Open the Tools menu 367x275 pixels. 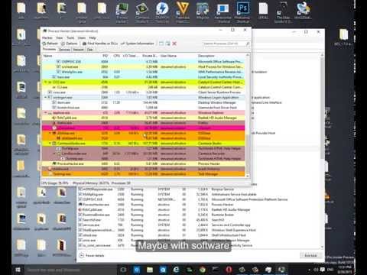(70, 37)
